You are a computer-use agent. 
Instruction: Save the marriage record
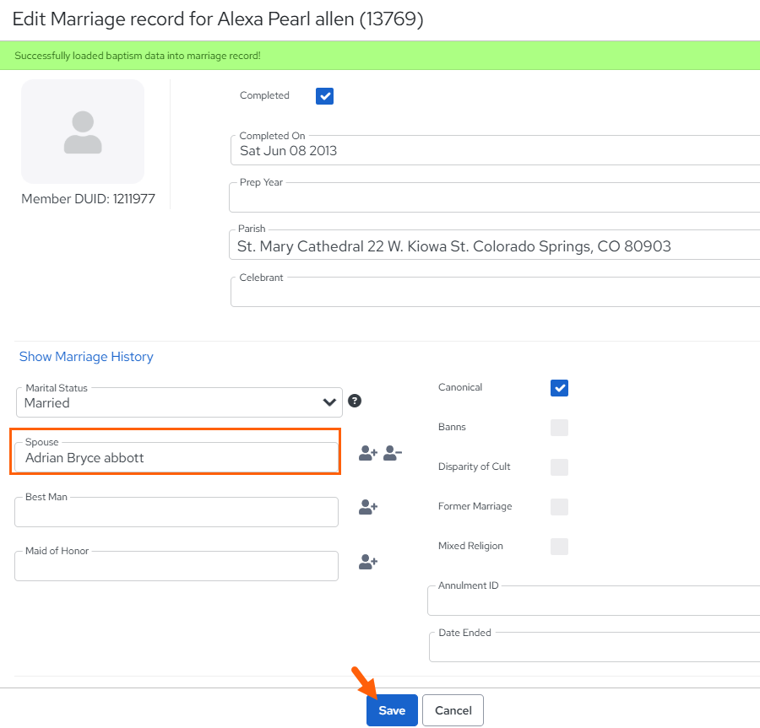pos(392,710)
